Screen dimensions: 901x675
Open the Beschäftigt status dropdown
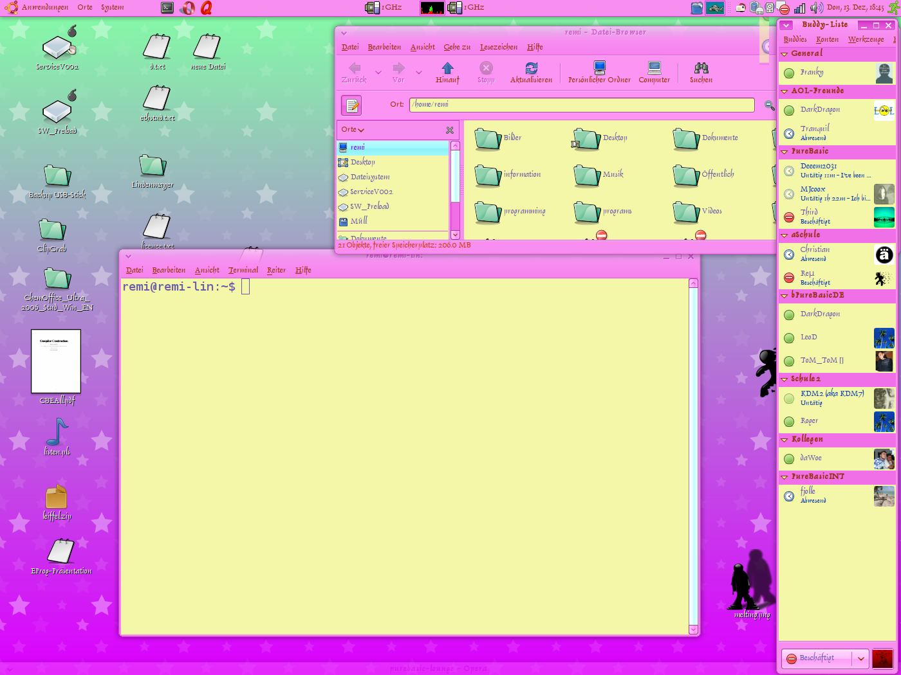860,658
